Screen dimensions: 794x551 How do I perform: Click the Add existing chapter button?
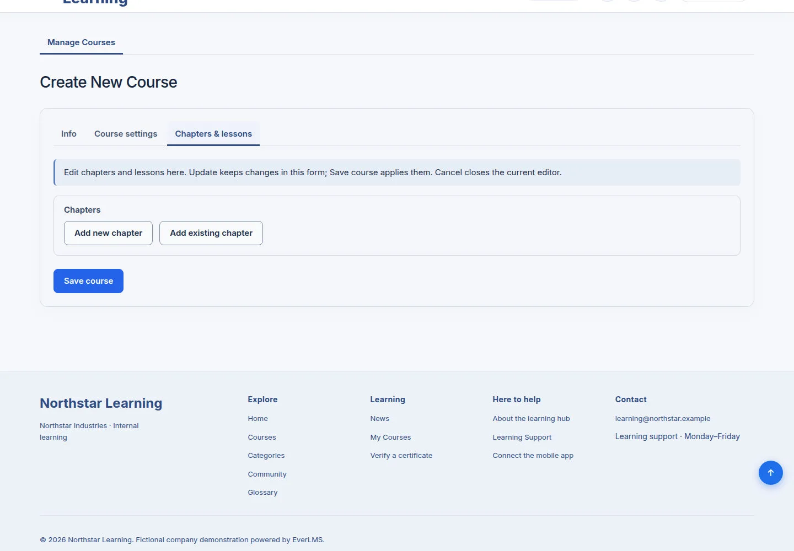tap(211, 233)
